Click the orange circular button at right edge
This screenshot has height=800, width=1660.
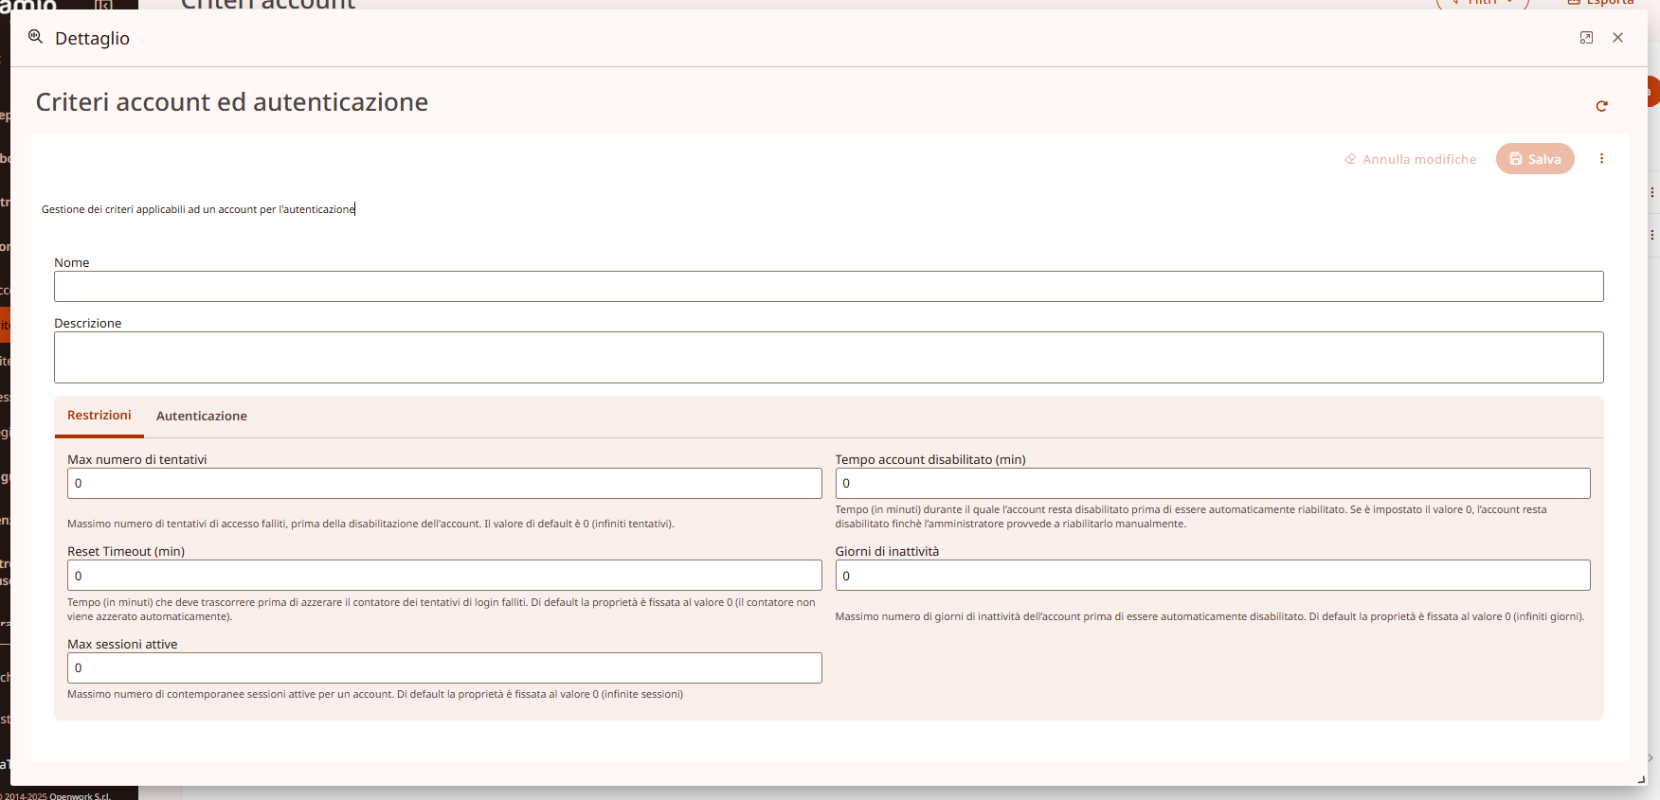[1652, 92]
